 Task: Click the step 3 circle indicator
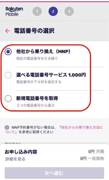pyautogui.click(x=69, y=11)
